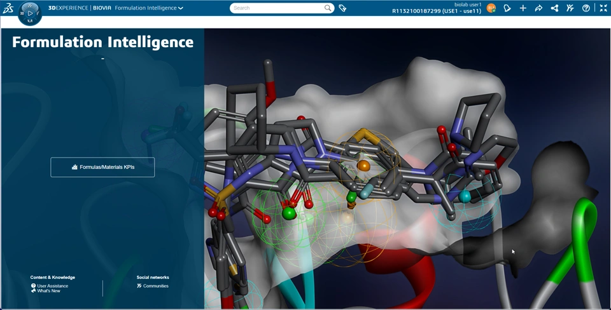Open the What's New link
This screenshot has height=310, width=611.
point(46,291)
